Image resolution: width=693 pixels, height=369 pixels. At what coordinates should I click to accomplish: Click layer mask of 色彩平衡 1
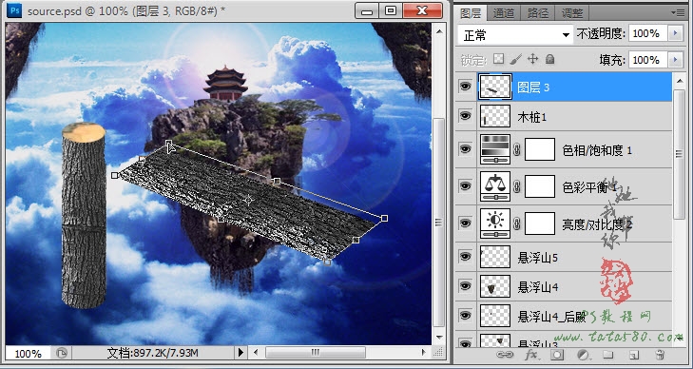tap(540, 186)
